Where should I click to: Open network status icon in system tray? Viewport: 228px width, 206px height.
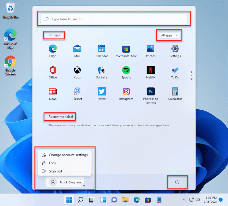coord(191,200)
